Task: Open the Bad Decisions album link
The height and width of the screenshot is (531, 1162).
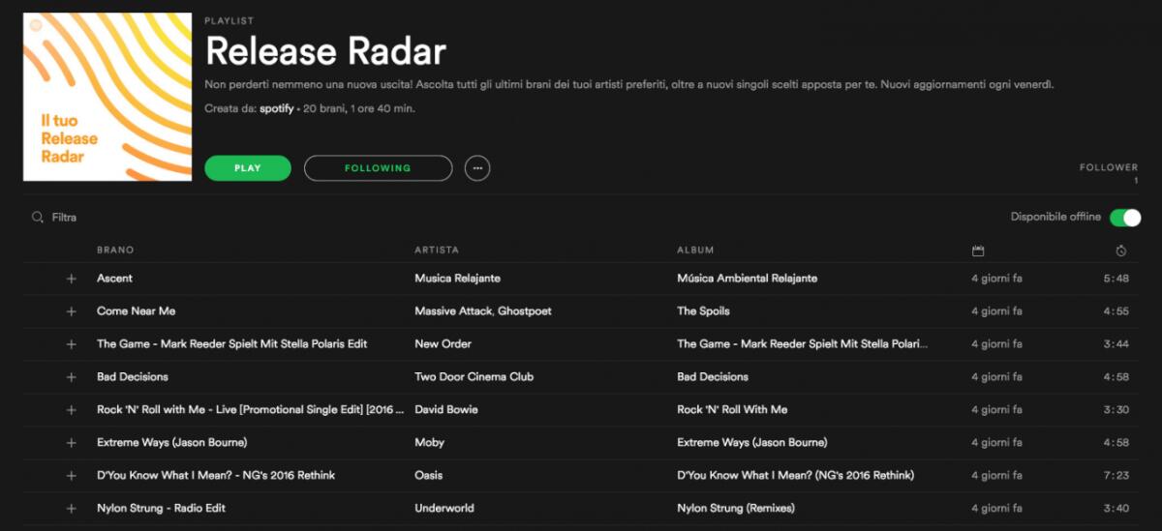Action: [x=713, y=377]
